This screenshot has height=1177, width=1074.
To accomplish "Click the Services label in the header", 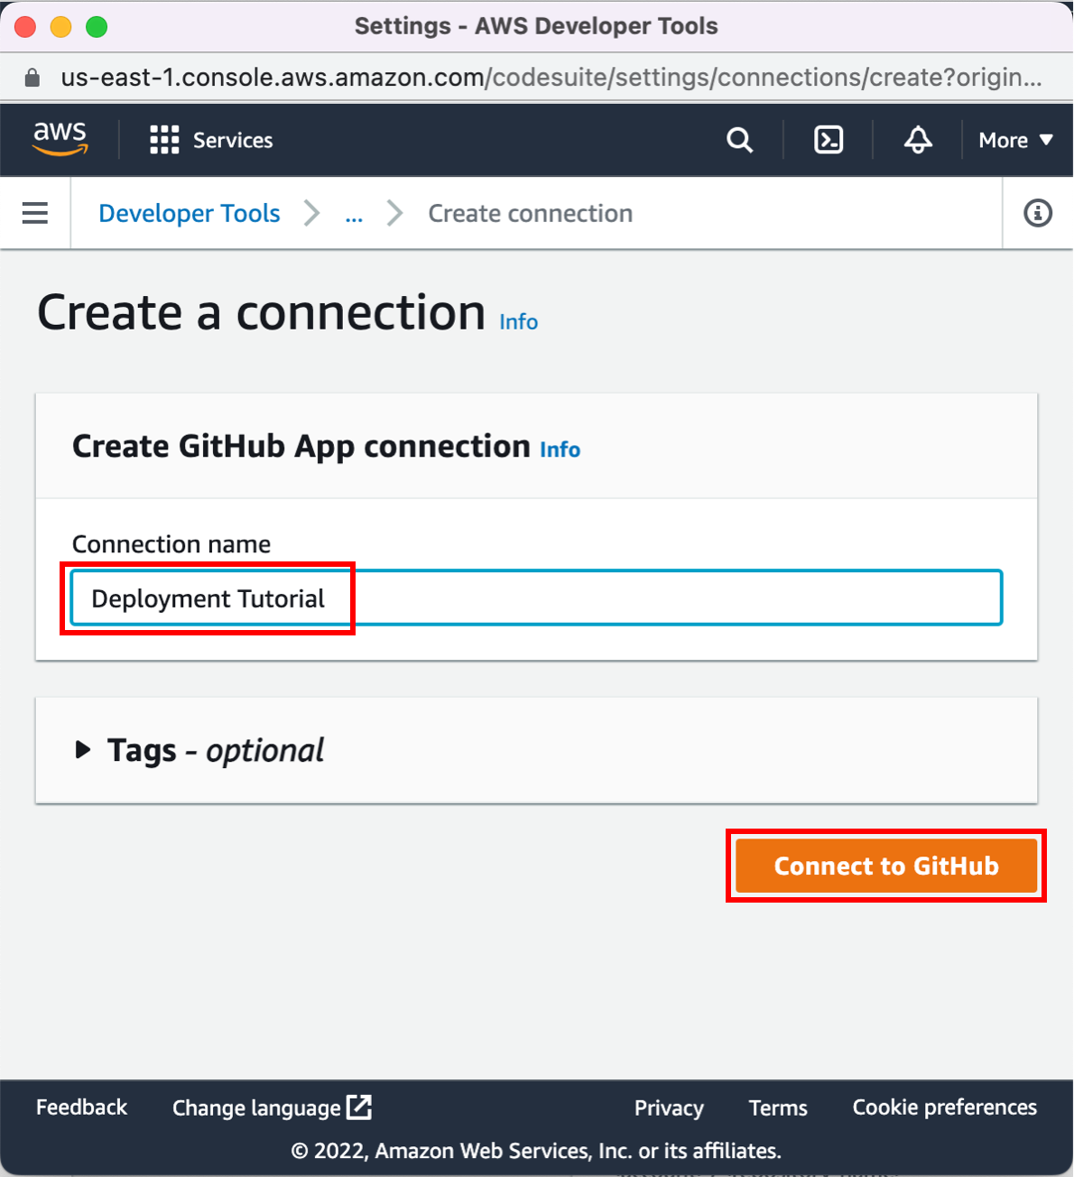I will click(x=233, y=140).
